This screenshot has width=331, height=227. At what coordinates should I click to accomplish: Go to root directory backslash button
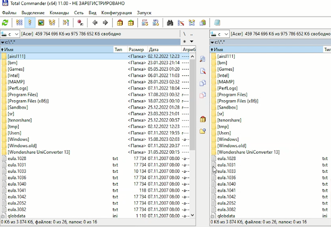click(x=184, y=34)
